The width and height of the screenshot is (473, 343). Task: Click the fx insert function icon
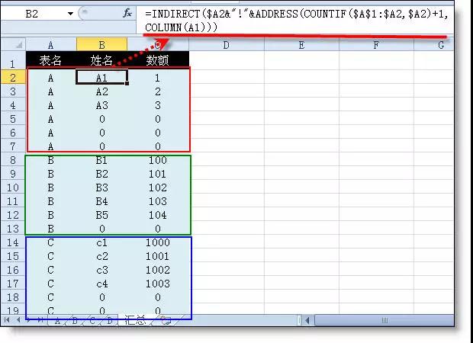[x=127, y=13]
